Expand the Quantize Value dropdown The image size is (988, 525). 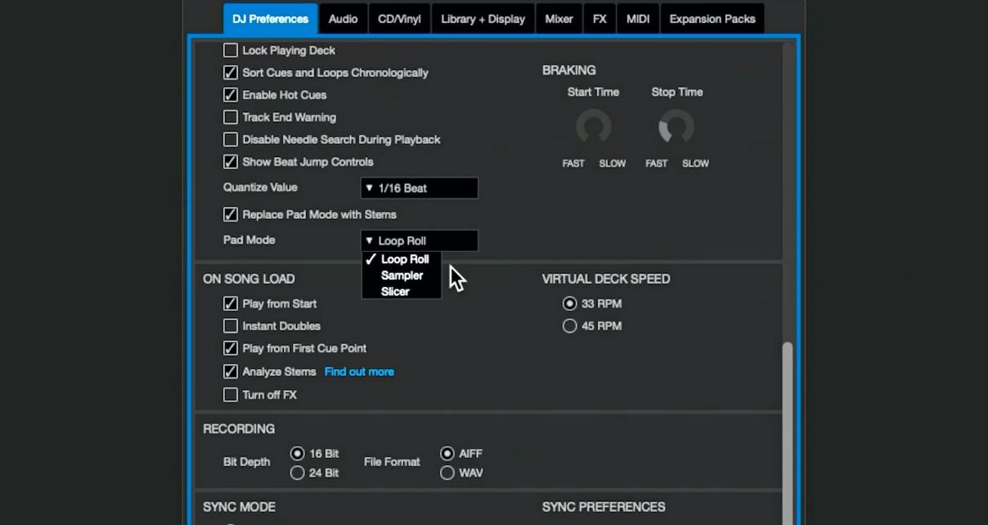(419, 188)
